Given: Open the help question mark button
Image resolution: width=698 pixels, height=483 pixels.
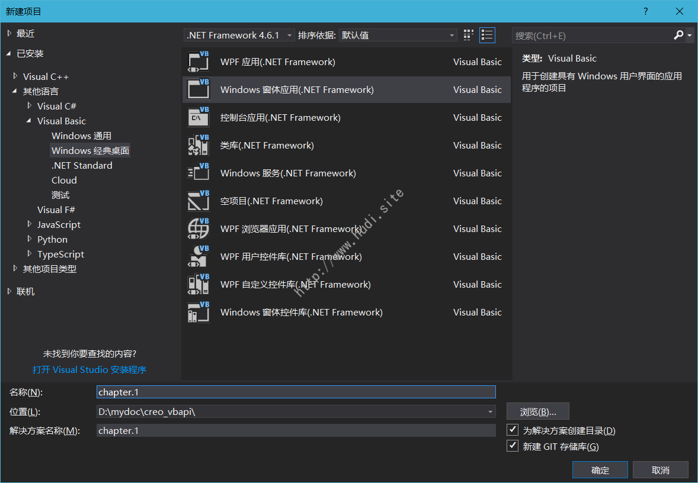Looking at the screenshot, I should 645,11.
